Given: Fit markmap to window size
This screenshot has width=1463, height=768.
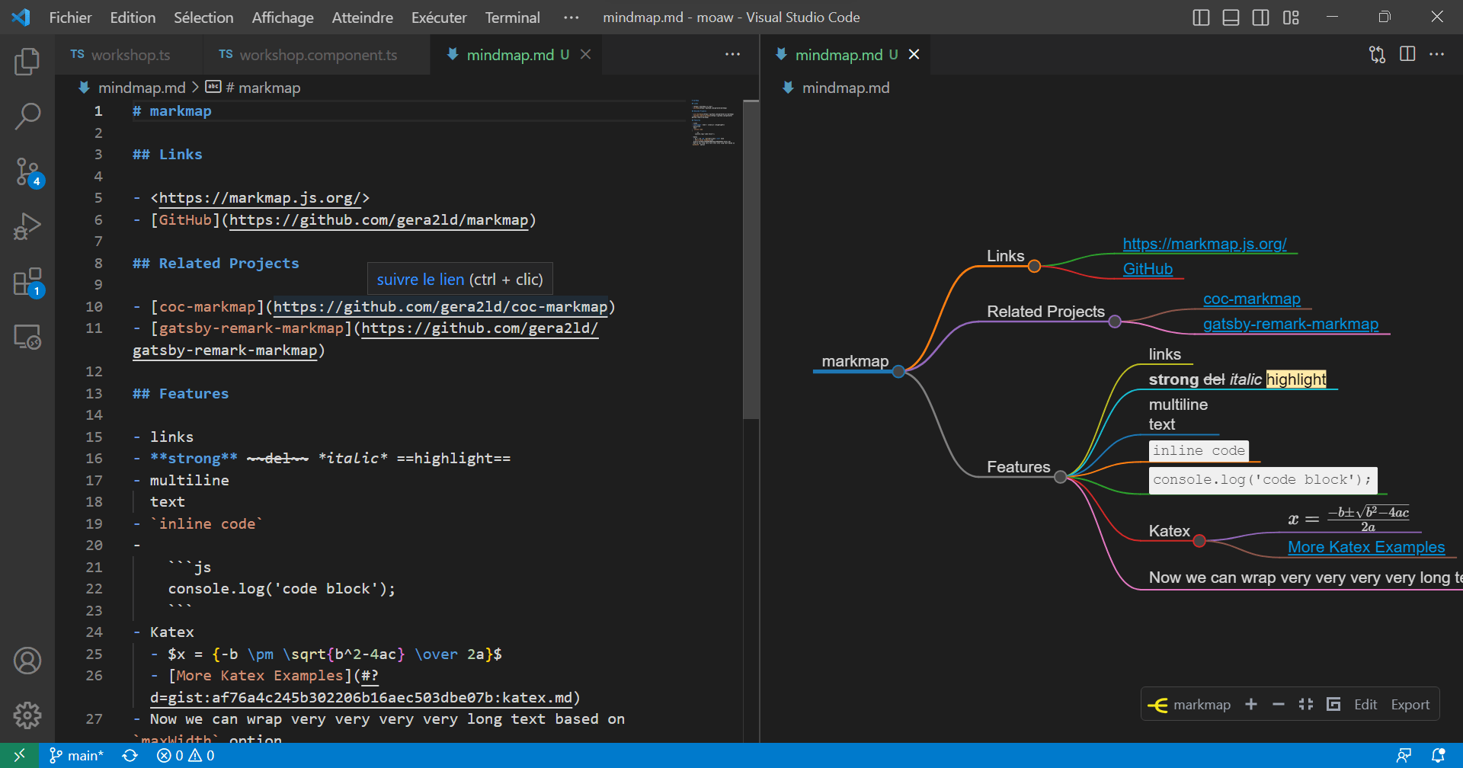Looking at the screenshot, I should click(x=1306, y=705).
